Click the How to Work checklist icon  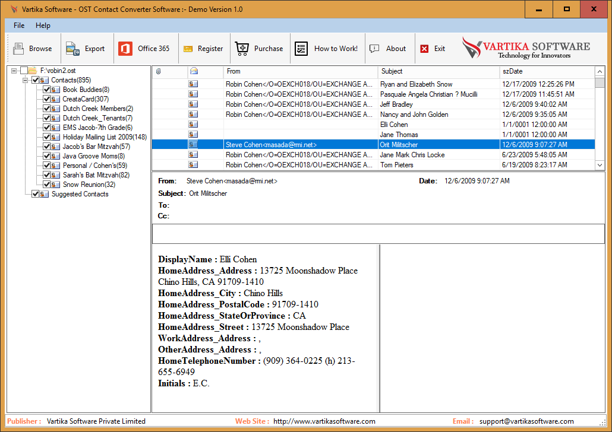coord(301,49)
